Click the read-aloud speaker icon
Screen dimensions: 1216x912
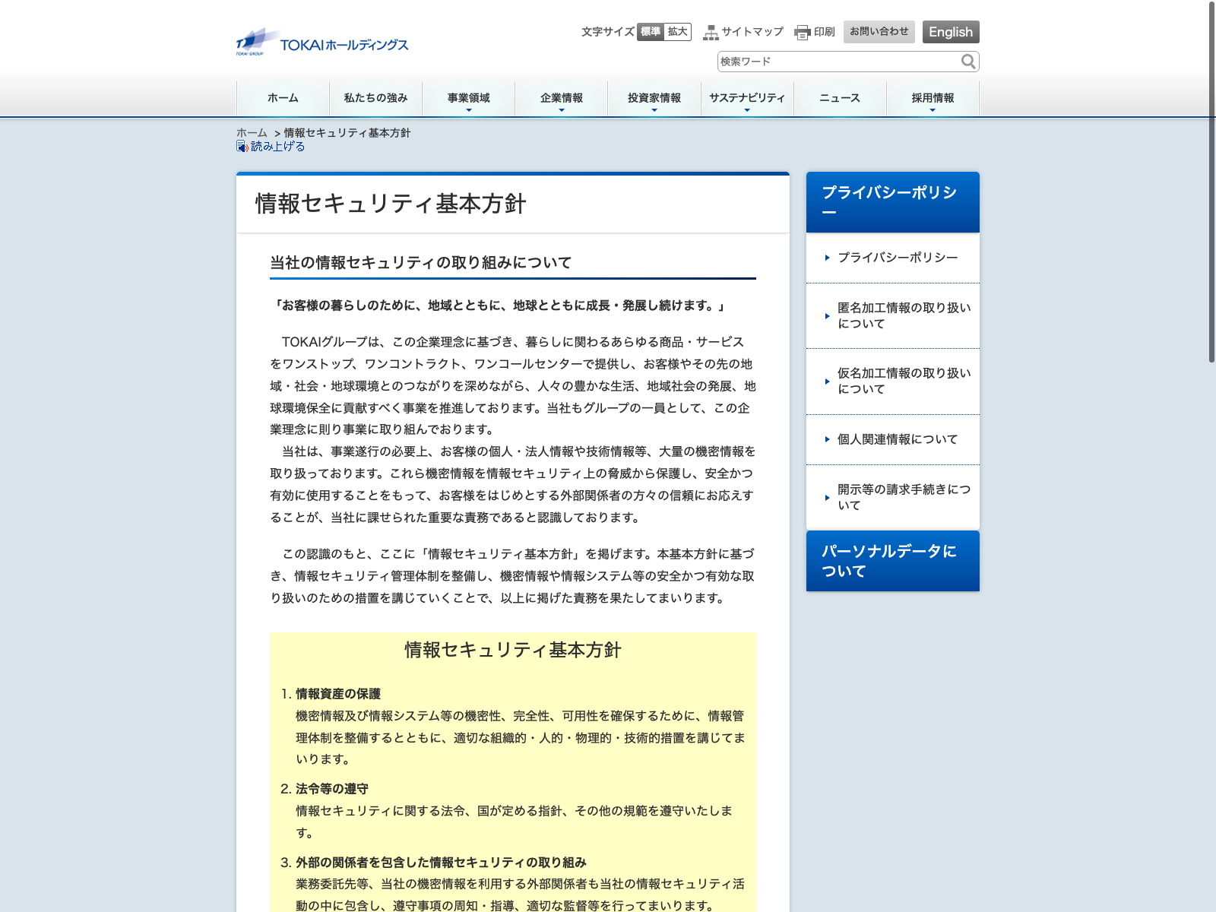[x=242, y=147]
